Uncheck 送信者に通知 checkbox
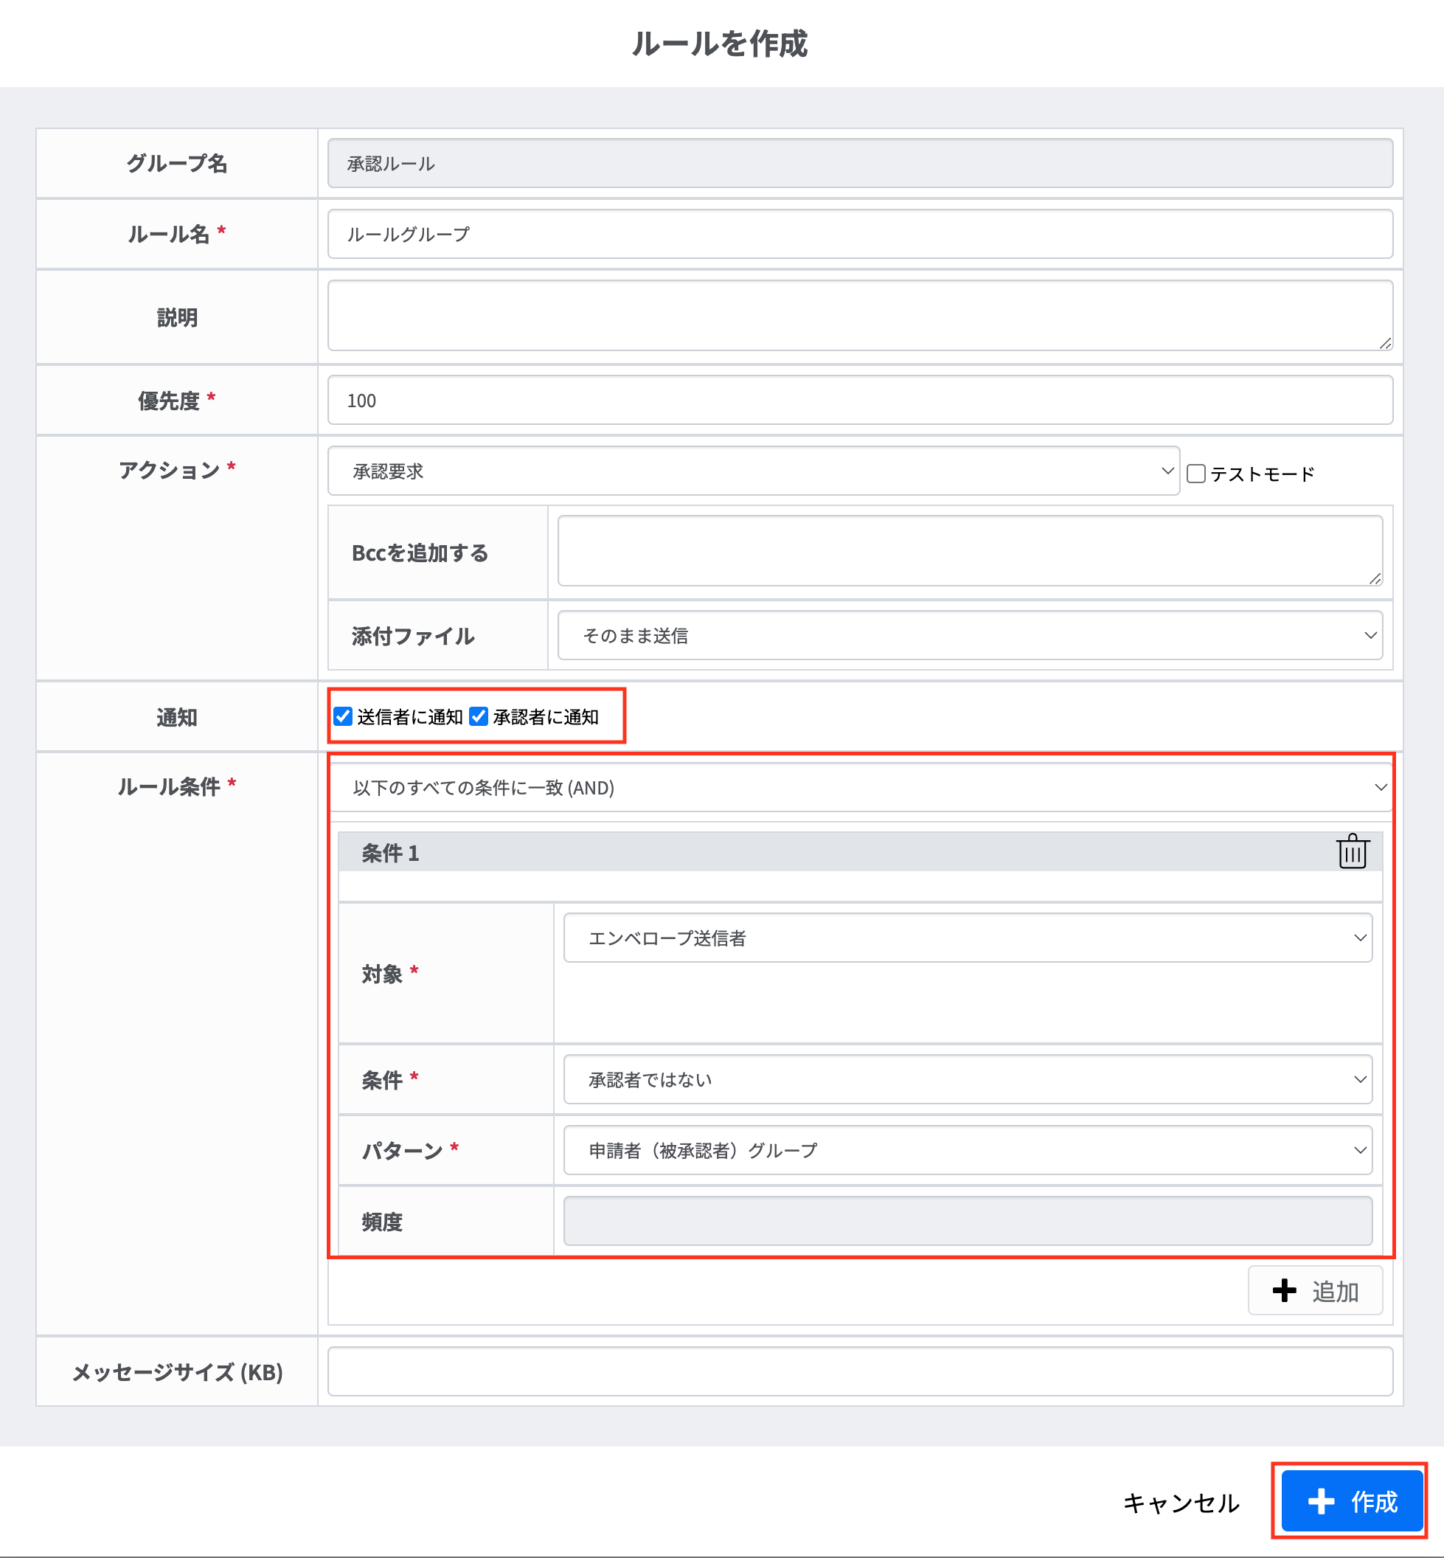The image size is (1444, 1558). coord(343,716)
